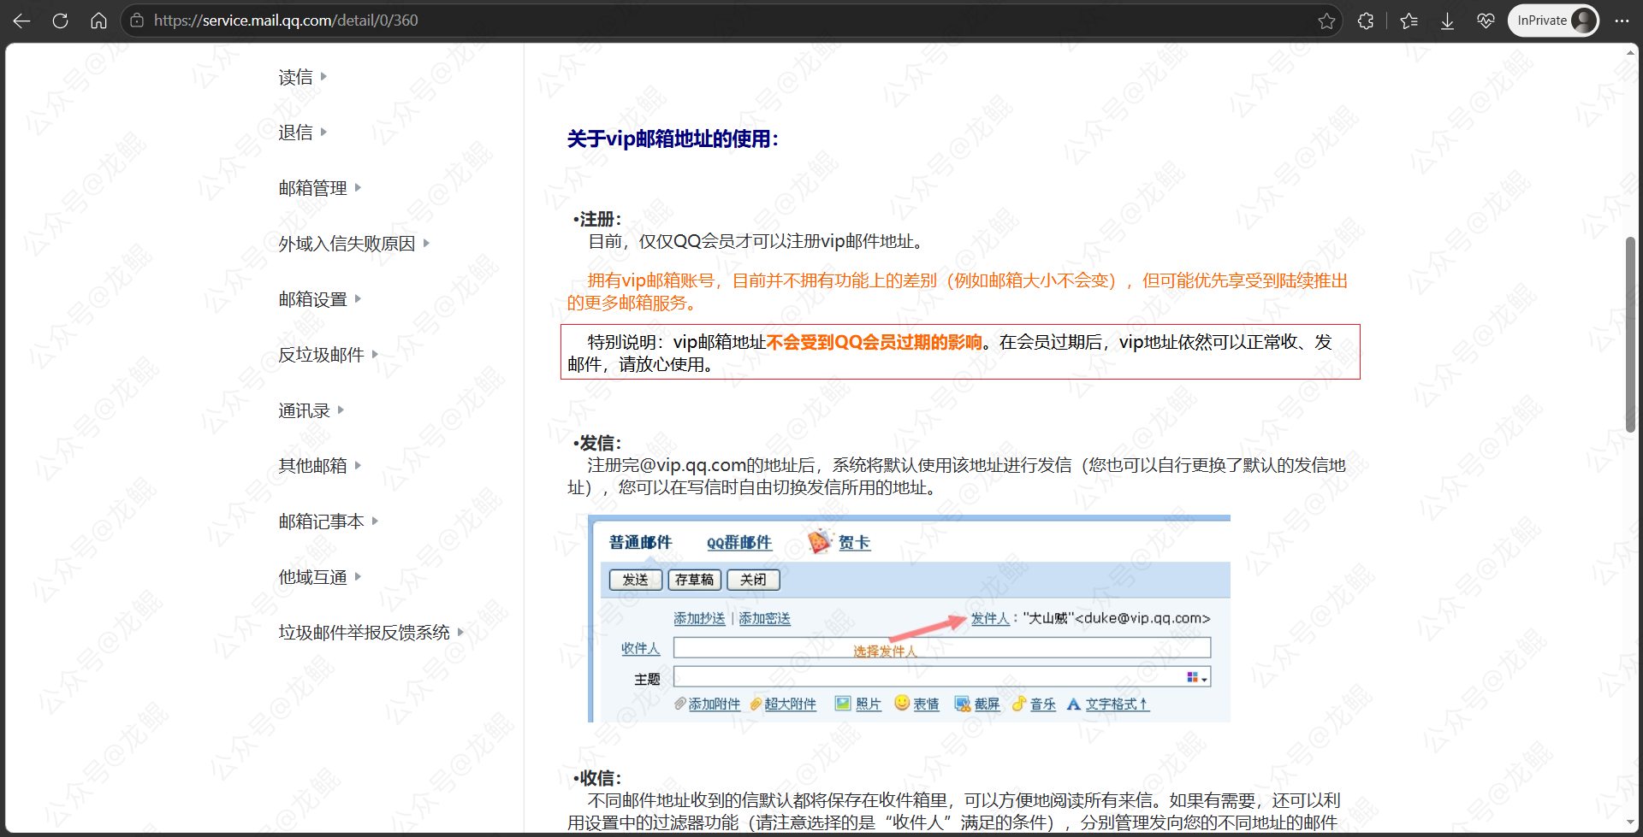This screenshot has height=837, width=1643.
Task: Open the Downloads panel
Action: [1447, 21]
